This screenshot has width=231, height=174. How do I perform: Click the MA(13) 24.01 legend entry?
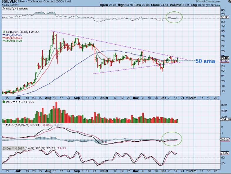click(14, 38)
